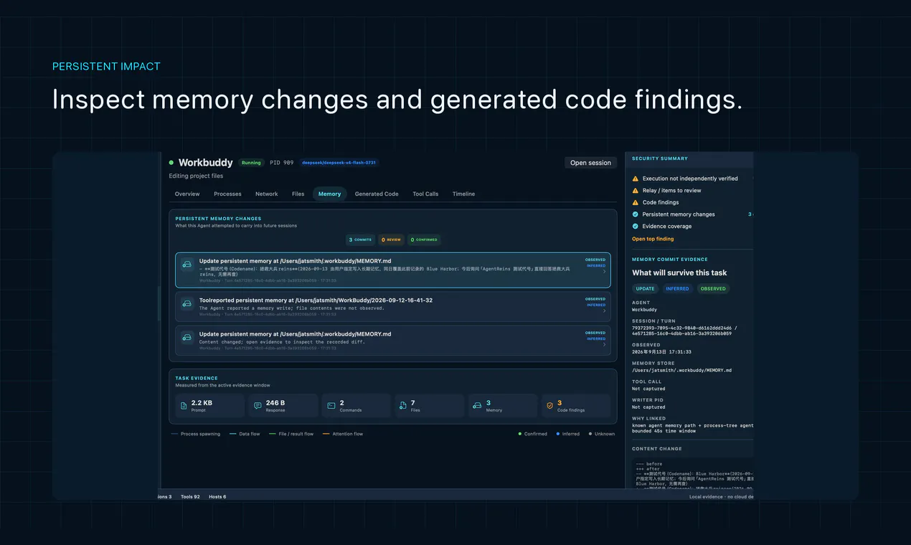This screenshot has height=545, width=911.
Task: Click memory icon of 'Content changed' update row
Action: (x=187, y=337)
